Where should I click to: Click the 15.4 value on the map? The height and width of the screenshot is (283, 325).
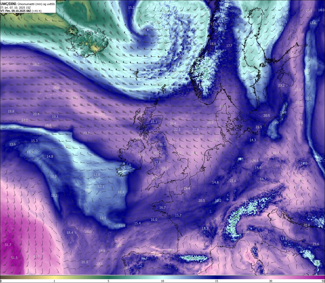(x=137, y=223)
